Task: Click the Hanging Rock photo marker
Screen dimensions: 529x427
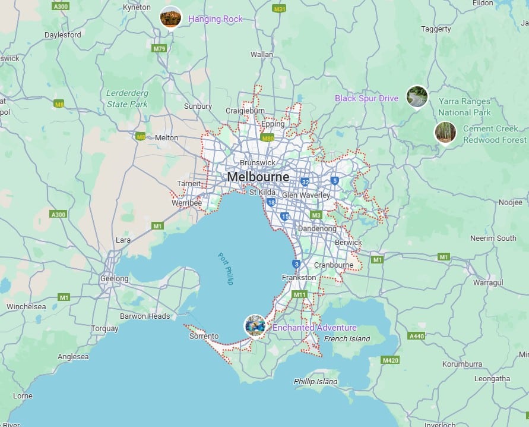Action: [x=171, y=17]
